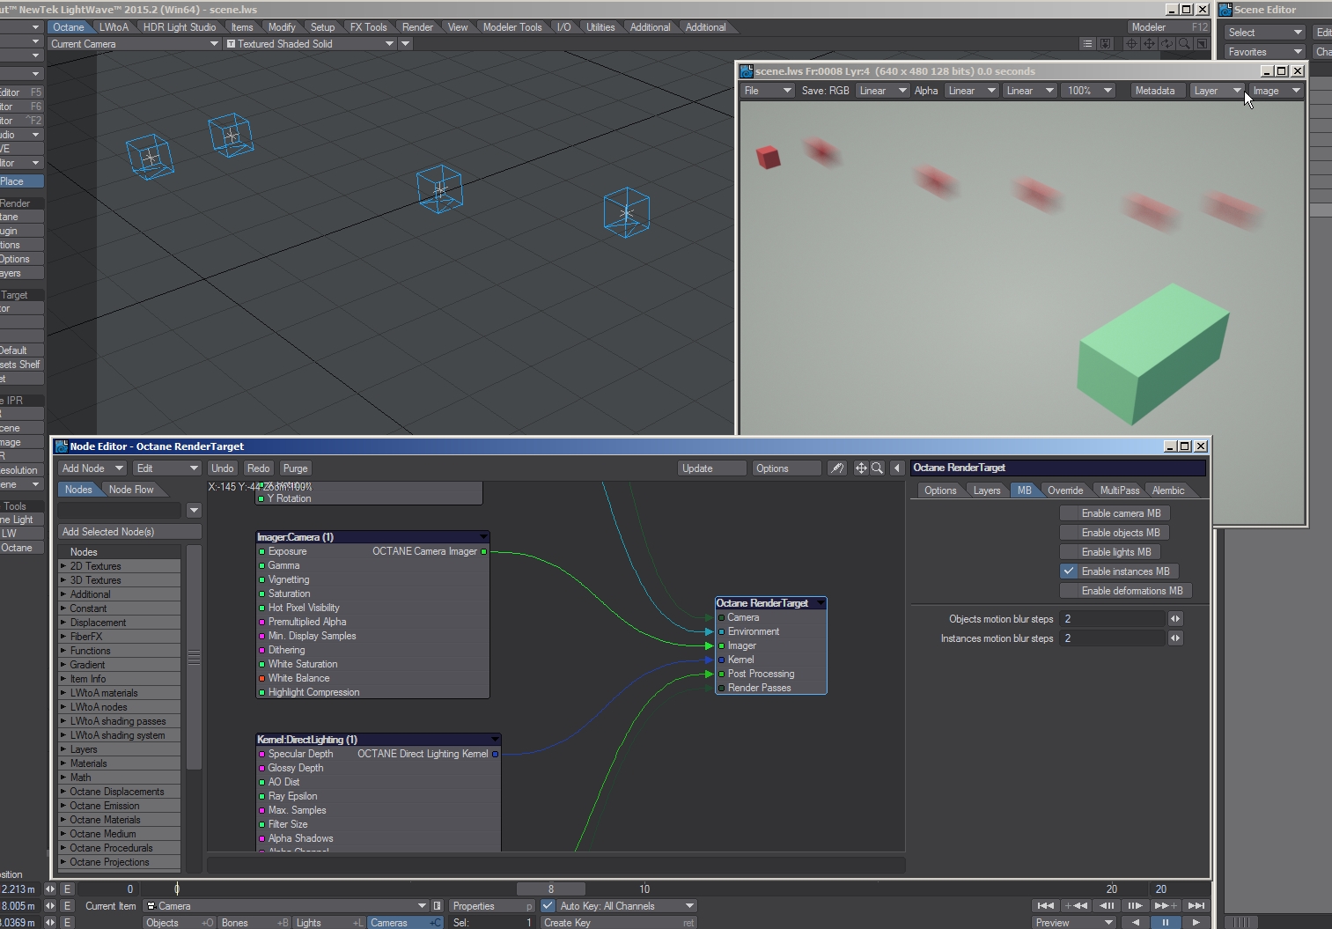The height and width of the screenshot is (929, 1332).
Task: Play animation forward
Action: coord(1196,923)
